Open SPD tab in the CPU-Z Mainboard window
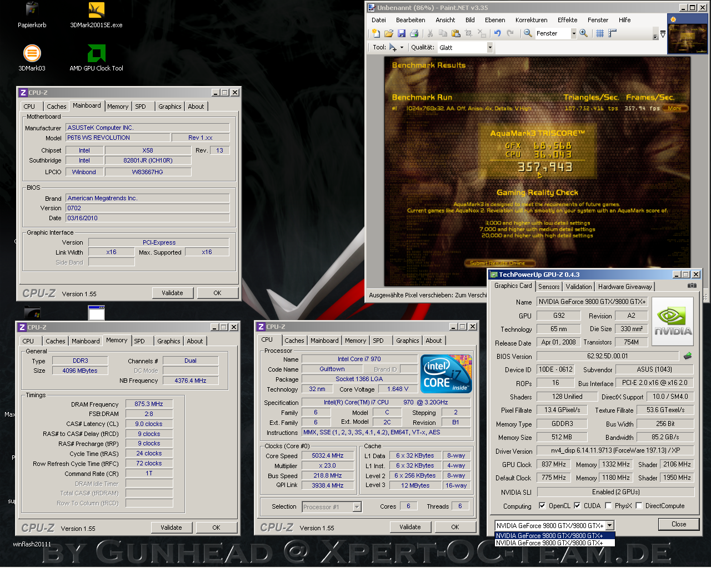The width and height of the screenshot is (711, 568). 141,106
